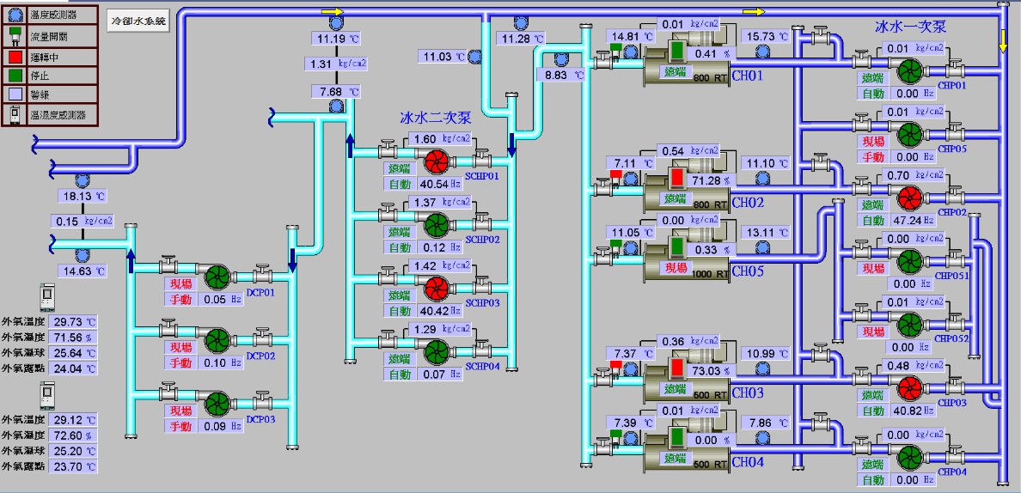Click the 流量開關 legend icon
Viewport: 1021px width, 493px height.
coord(15,35)
